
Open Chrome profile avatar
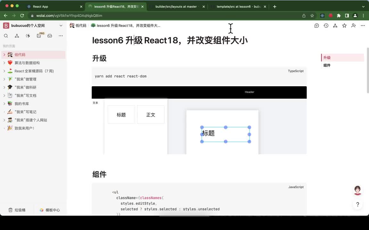[x=355, y=15]
